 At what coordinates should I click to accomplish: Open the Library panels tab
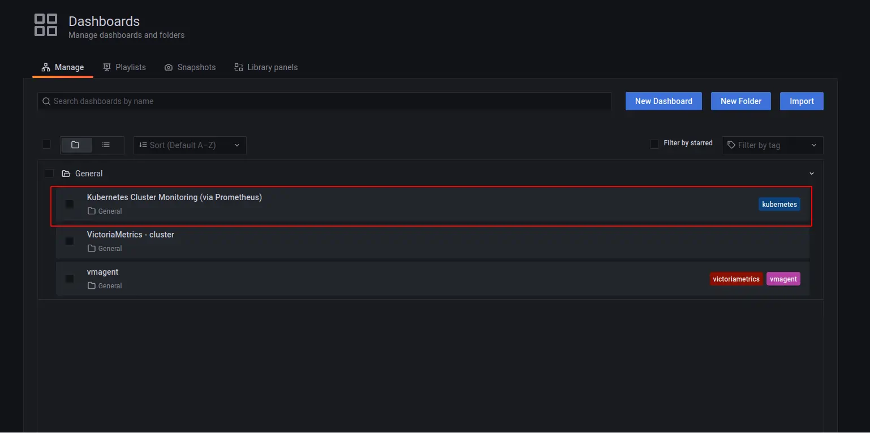pyautogui.click(x=266, y=67)
